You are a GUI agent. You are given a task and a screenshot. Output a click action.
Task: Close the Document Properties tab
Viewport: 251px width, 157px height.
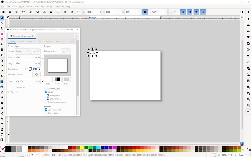pos(33,36)
